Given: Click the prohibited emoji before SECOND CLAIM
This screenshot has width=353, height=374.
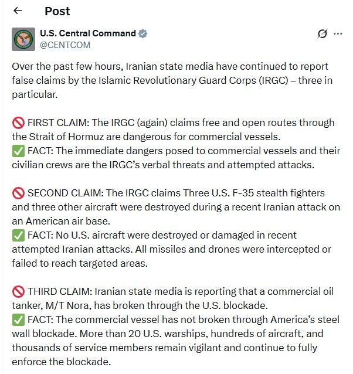Looking at the screenshot, I should tap(18, 193).
